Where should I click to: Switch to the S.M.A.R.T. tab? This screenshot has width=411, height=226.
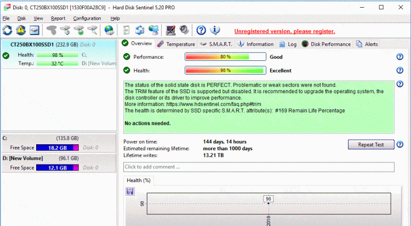216,44
